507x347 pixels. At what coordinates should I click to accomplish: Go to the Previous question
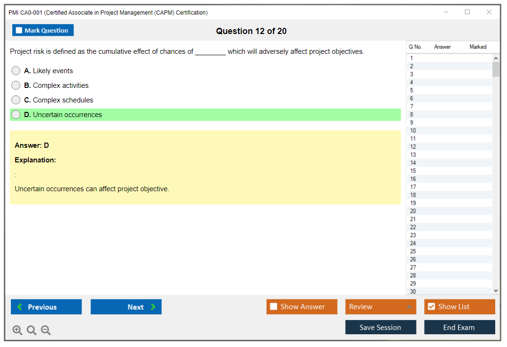click(x=46, y=307)
